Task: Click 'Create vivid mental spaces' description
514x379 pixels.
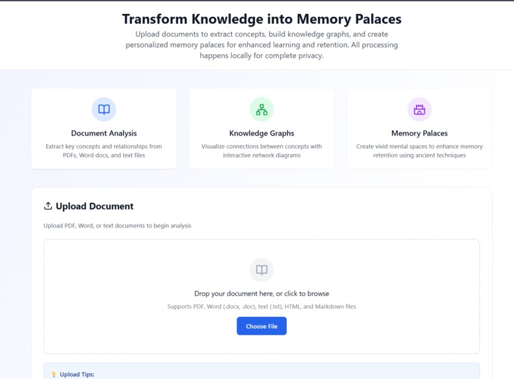Action: (419, 151)
